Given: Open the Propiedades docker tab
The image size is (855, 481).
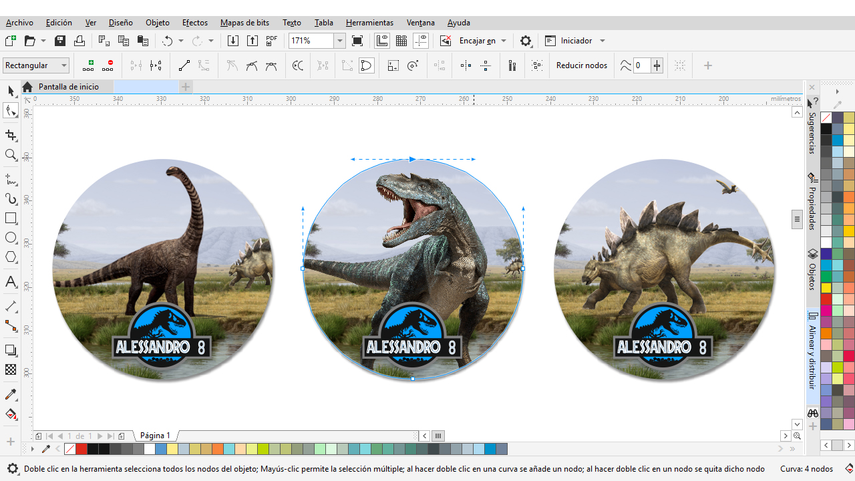Looking at the screenshot, I should point(813,201).
